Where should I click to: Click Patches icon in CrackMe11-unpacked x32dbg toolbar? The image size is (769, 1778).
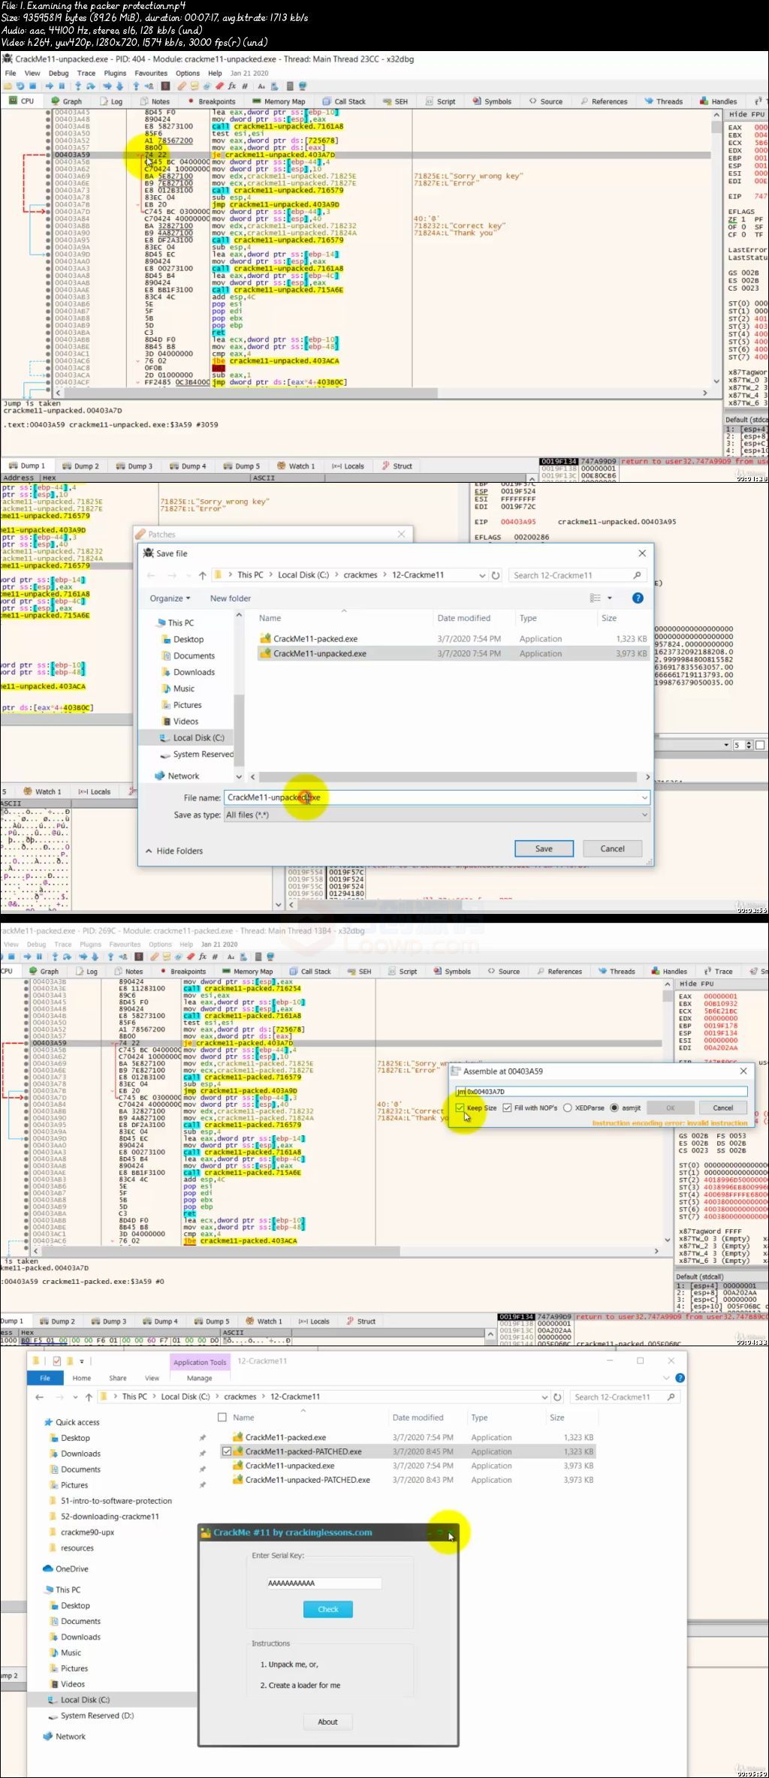(182, 86)
